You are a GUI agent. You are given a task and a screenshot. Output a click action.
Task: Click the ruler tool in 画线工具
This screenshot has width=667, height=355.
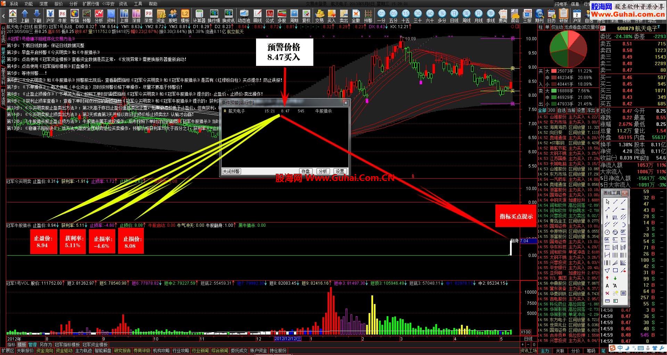click(x=607, y=301)
